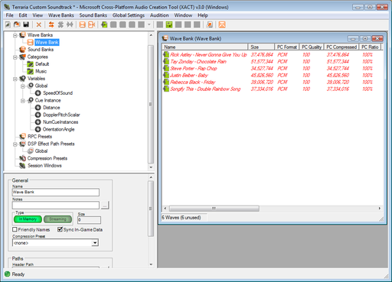Sort by the PC Compressed column header
The image size is (392, 282).
341,47
